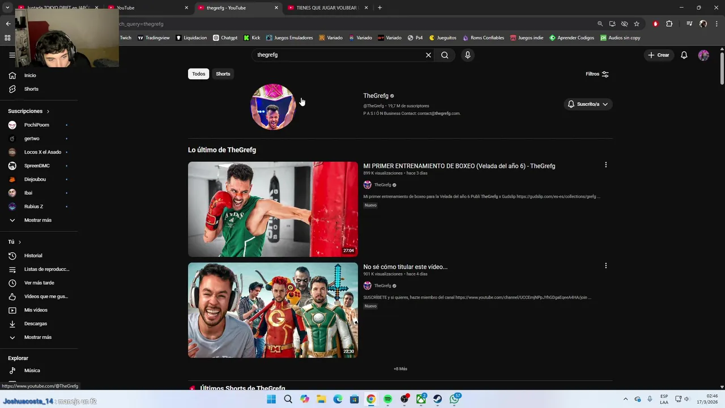
Task: Open Historial in the sidebar
Action: click(x=33, y=256)
